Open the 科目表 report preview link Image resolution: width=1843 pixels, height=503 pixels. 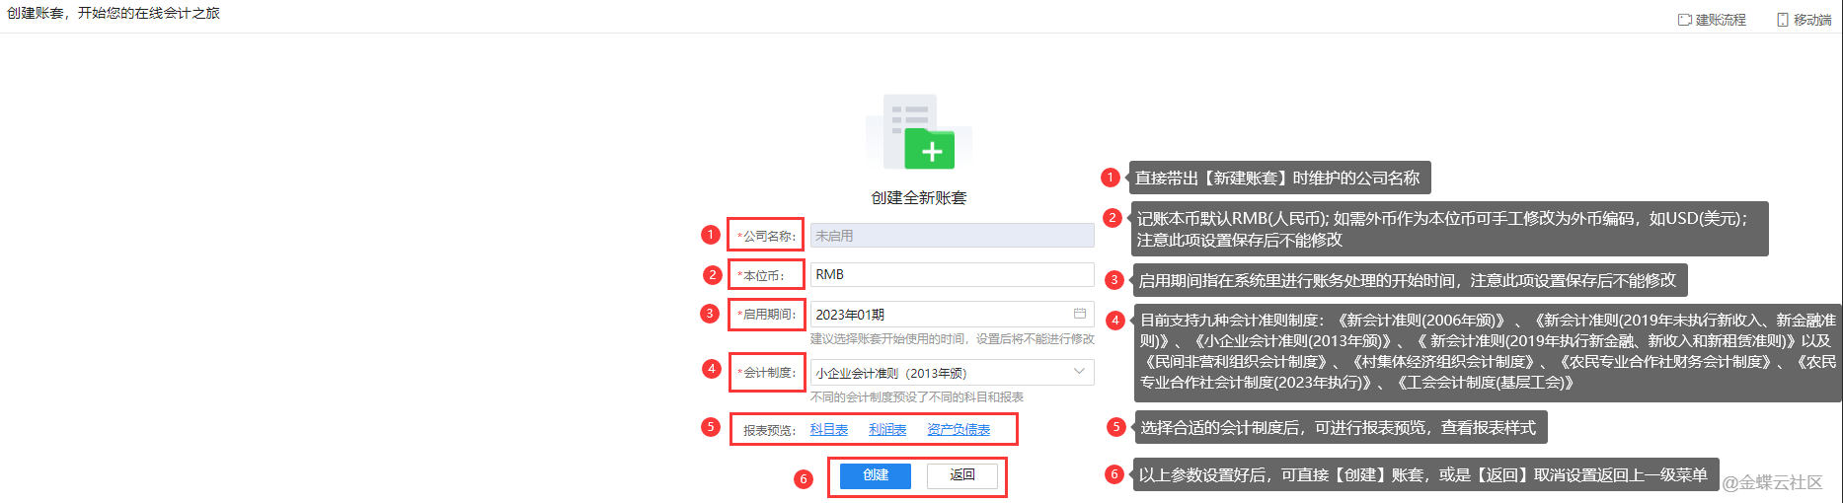pos(828,430)
